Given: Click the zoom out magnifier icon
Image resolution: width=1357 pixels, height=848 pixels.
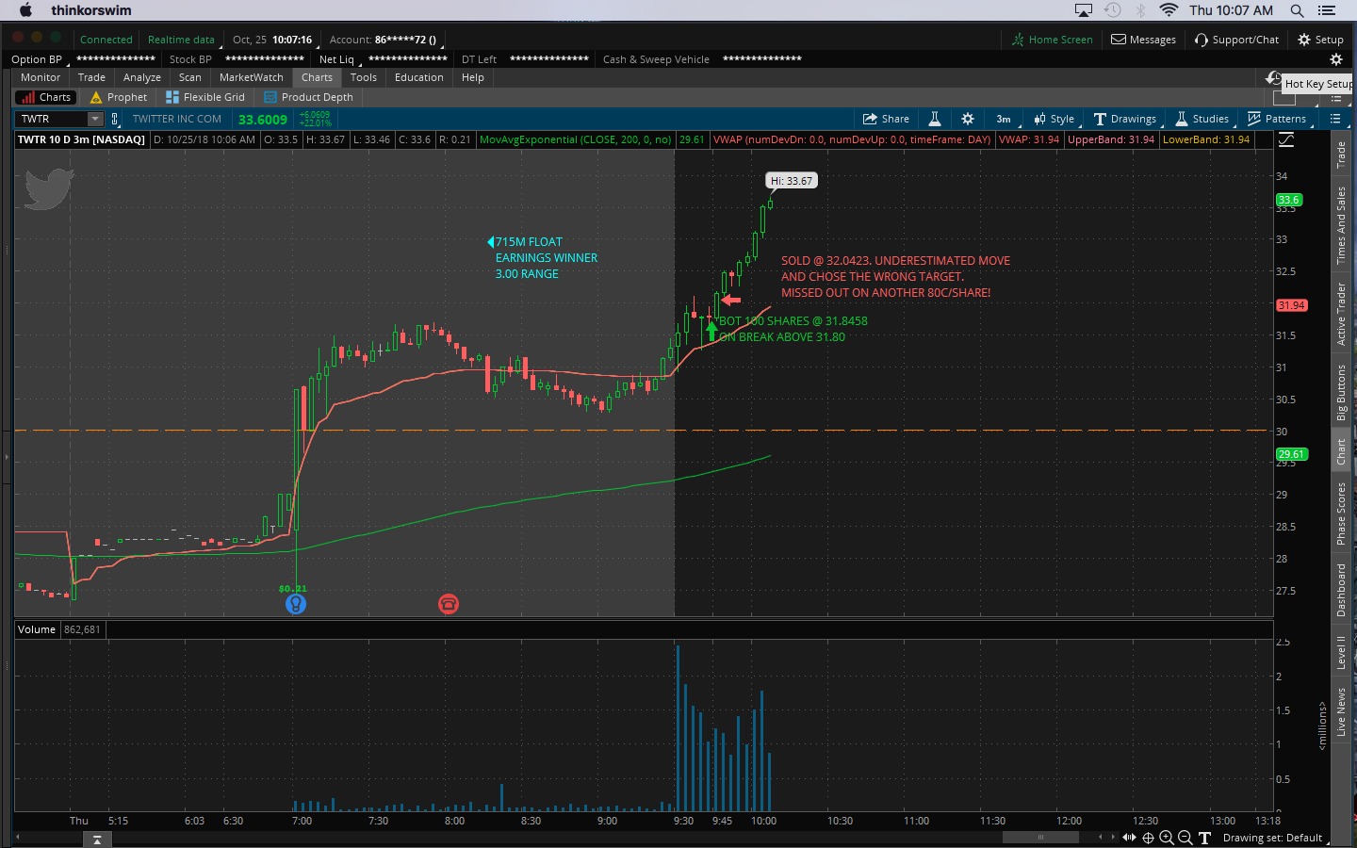Looking at the screenshot, I should 1185,838.
